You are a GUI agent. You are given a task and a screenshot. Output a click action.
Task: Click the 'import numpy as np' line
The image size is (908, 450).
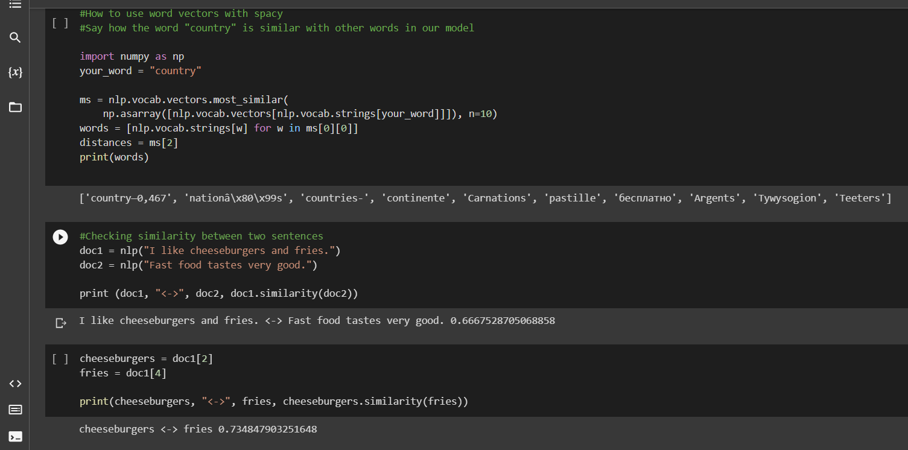click(132, 57)
